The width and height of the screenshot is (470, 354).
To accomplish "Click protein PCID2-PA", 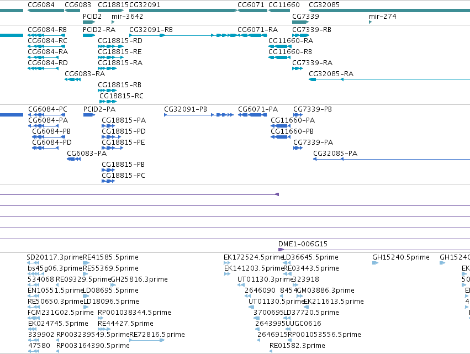I will coord(99,109).
